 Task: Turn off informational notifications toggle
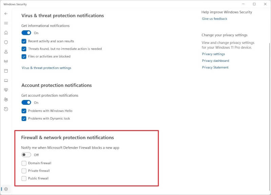click(x=26, y=33)
